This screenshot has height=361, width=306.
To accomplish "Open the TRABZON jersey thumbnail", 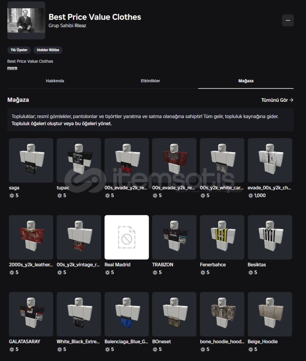I will pos(174,237).
